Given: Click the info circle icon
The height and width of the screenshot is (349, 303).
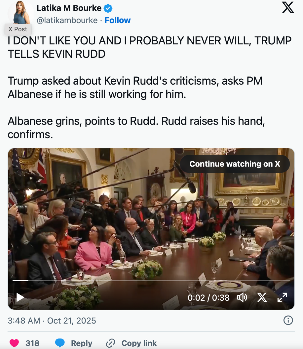Looking at the screenshot, I should pyautogui.click(x=288, y=320).
